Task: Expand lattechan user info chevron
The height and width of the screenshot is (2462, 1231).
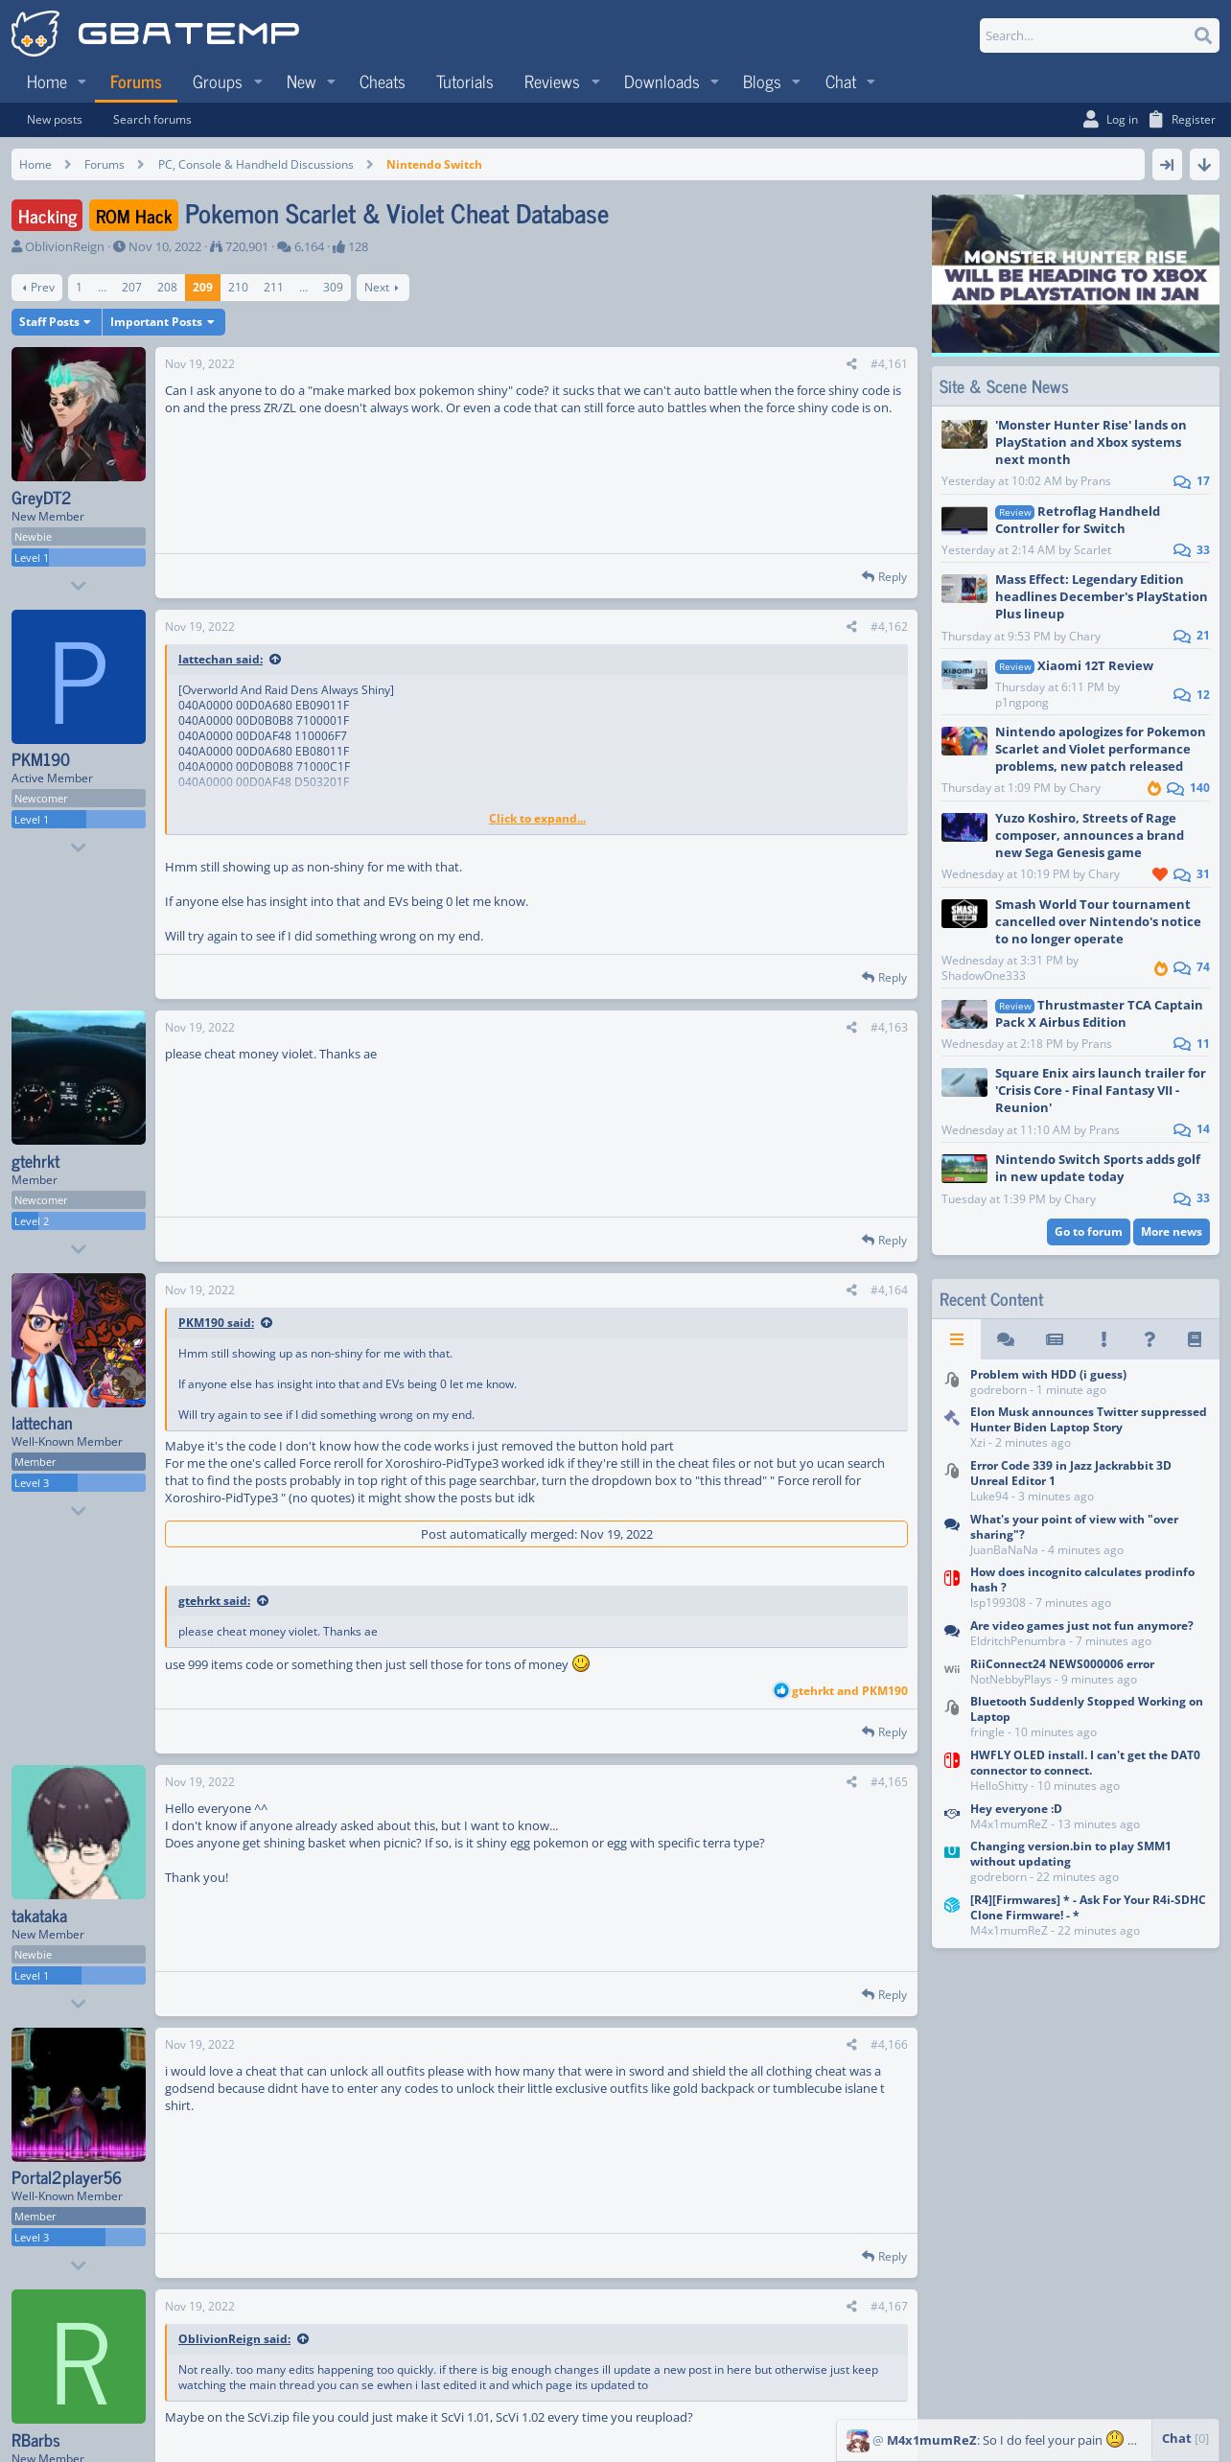Action: pyautogui.click(x=79, y=1511)
